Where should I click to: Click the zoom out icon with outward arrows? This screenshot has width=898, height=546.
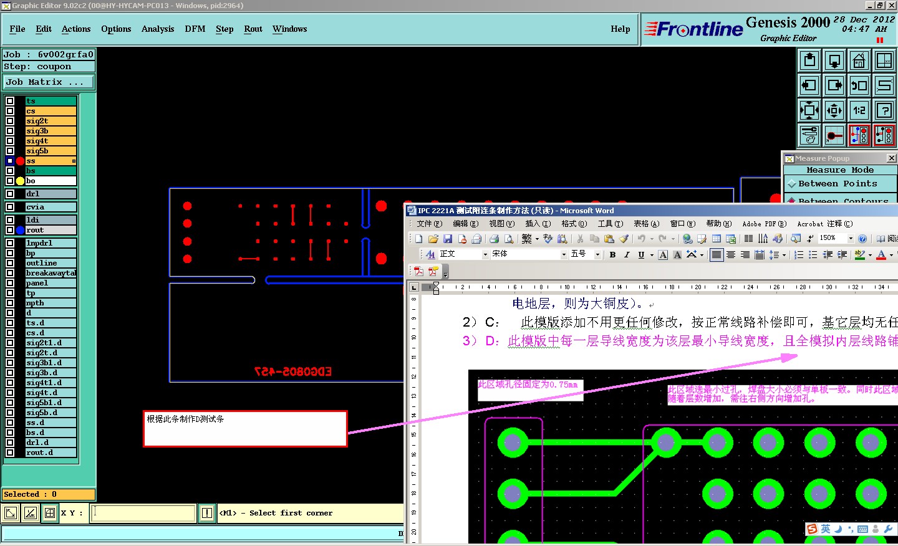point(834,110)
